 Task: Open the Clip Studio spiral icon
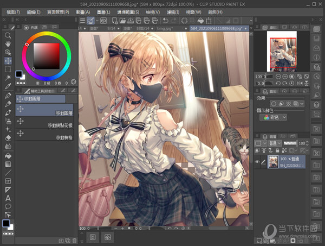point(103,21)
